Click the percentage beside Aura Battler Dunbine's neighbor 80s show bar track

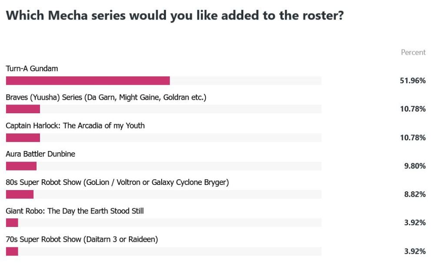415,194
